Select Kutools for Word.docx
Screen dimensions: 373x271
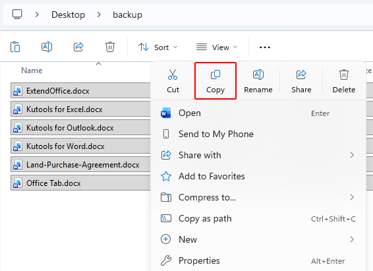(80, 146)
